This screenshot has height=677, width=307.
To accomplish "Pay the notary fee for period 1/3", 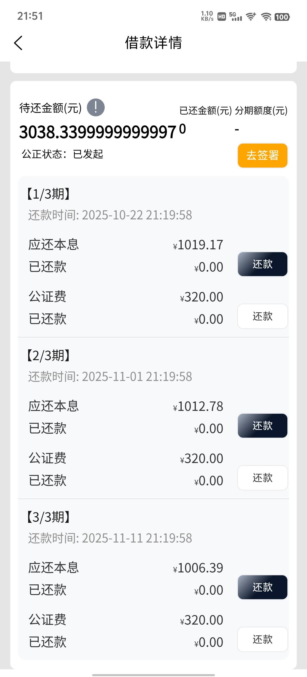I will (262, 316).
